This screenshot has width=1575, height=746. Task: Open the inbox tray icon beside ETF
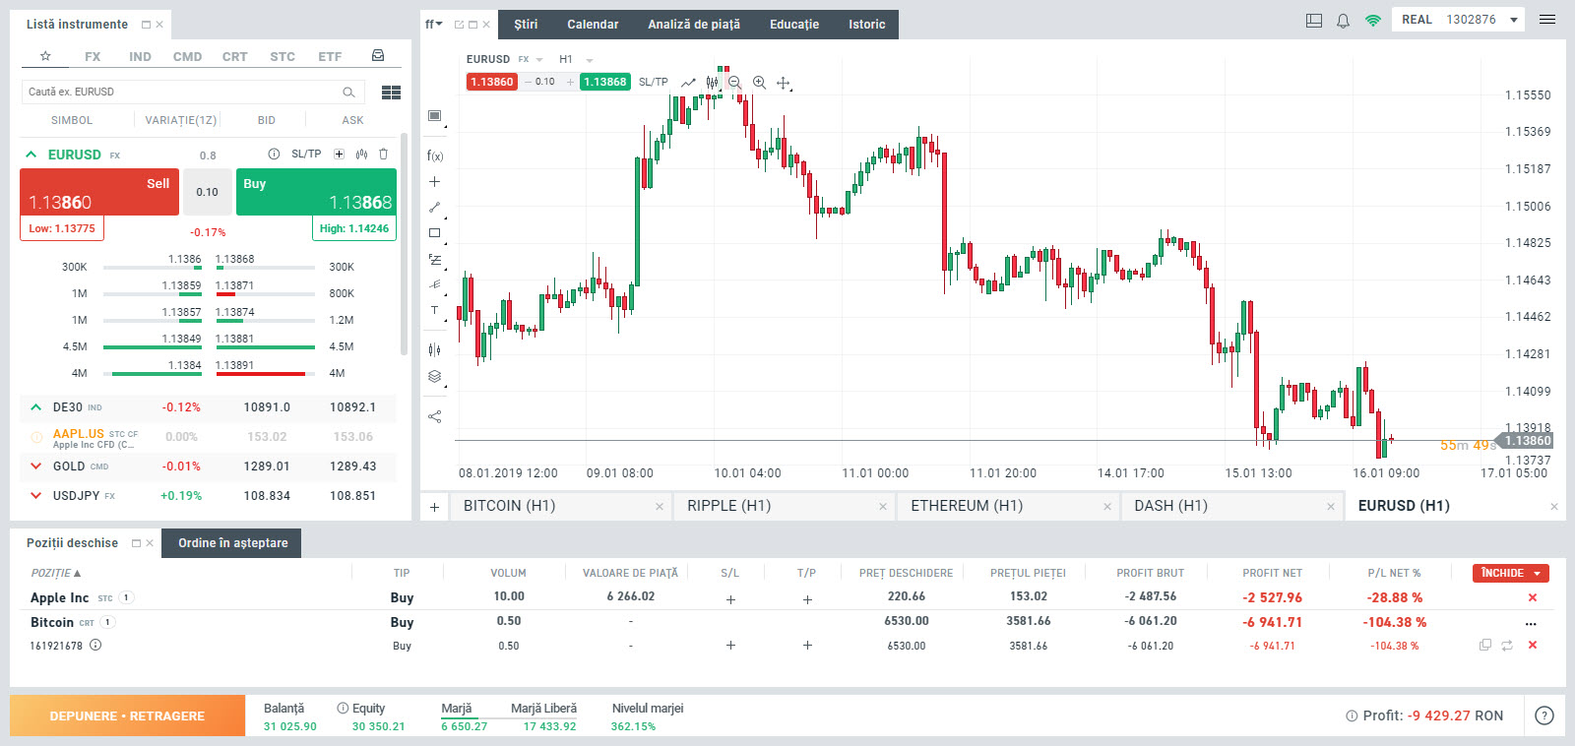pos(378,56)
